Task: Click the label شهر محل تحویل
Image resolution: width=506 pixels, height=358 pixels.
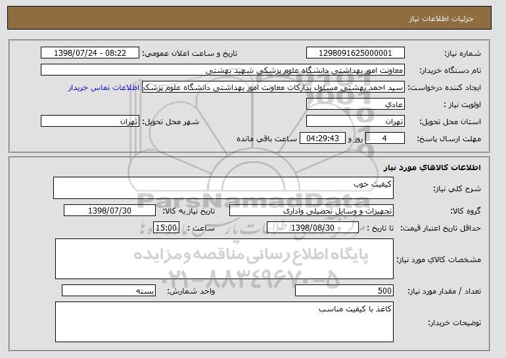Action: tap(171, 122)
